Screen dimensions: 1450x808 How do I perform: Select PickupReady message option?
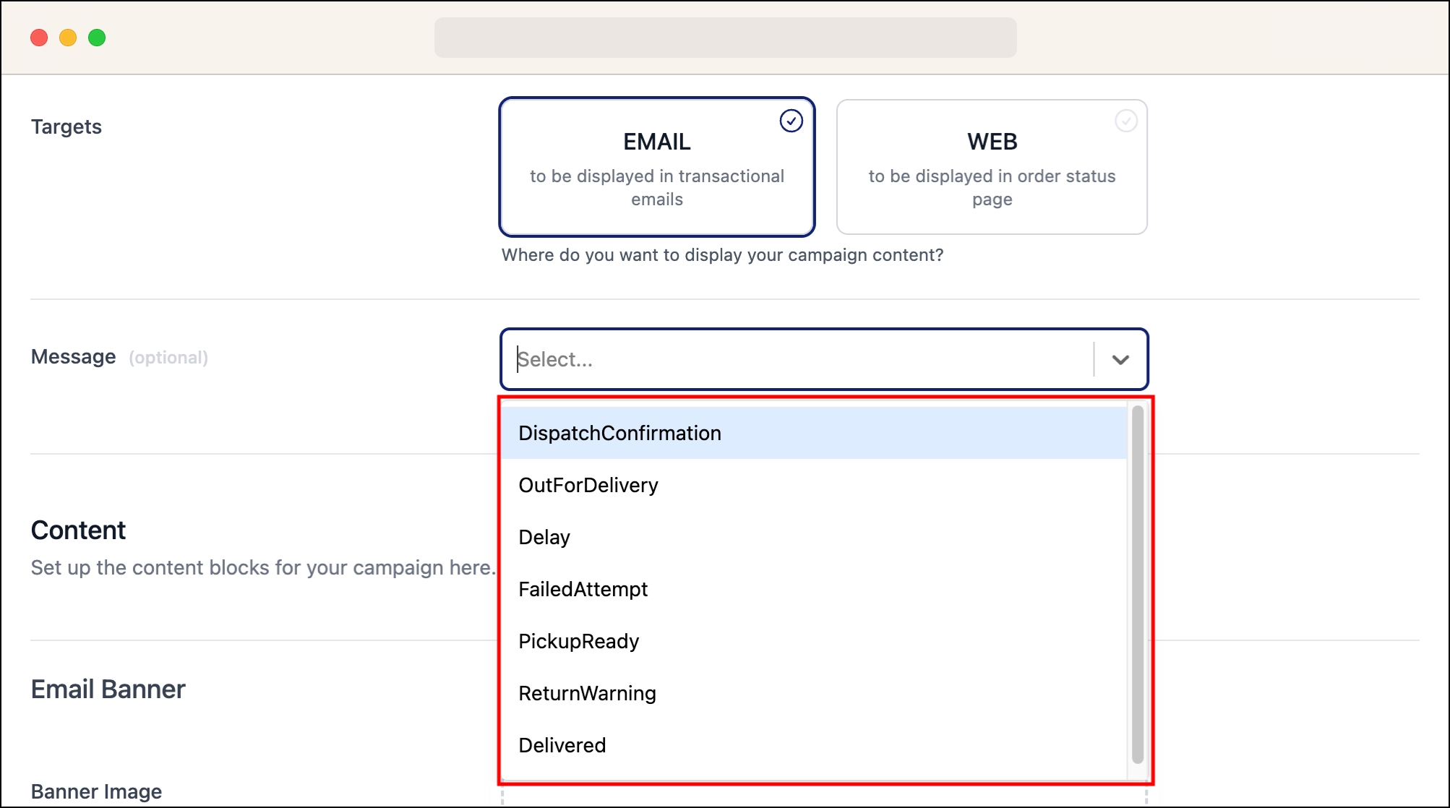[x=578, y=641]
